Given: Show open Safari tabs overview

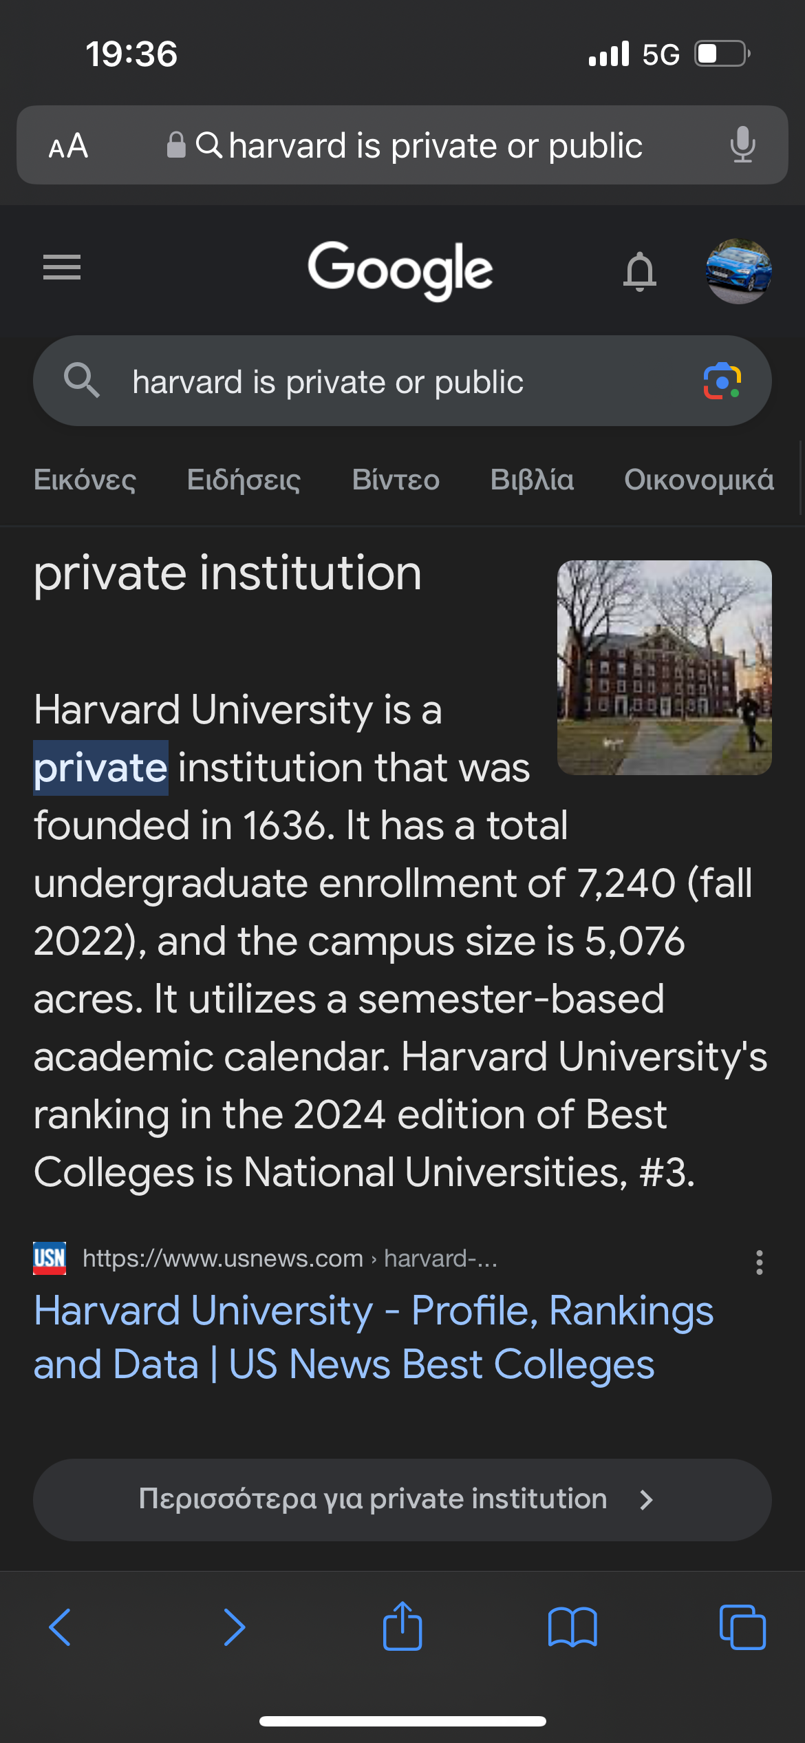Looking at the screenshot, I should pos(742,1627).
